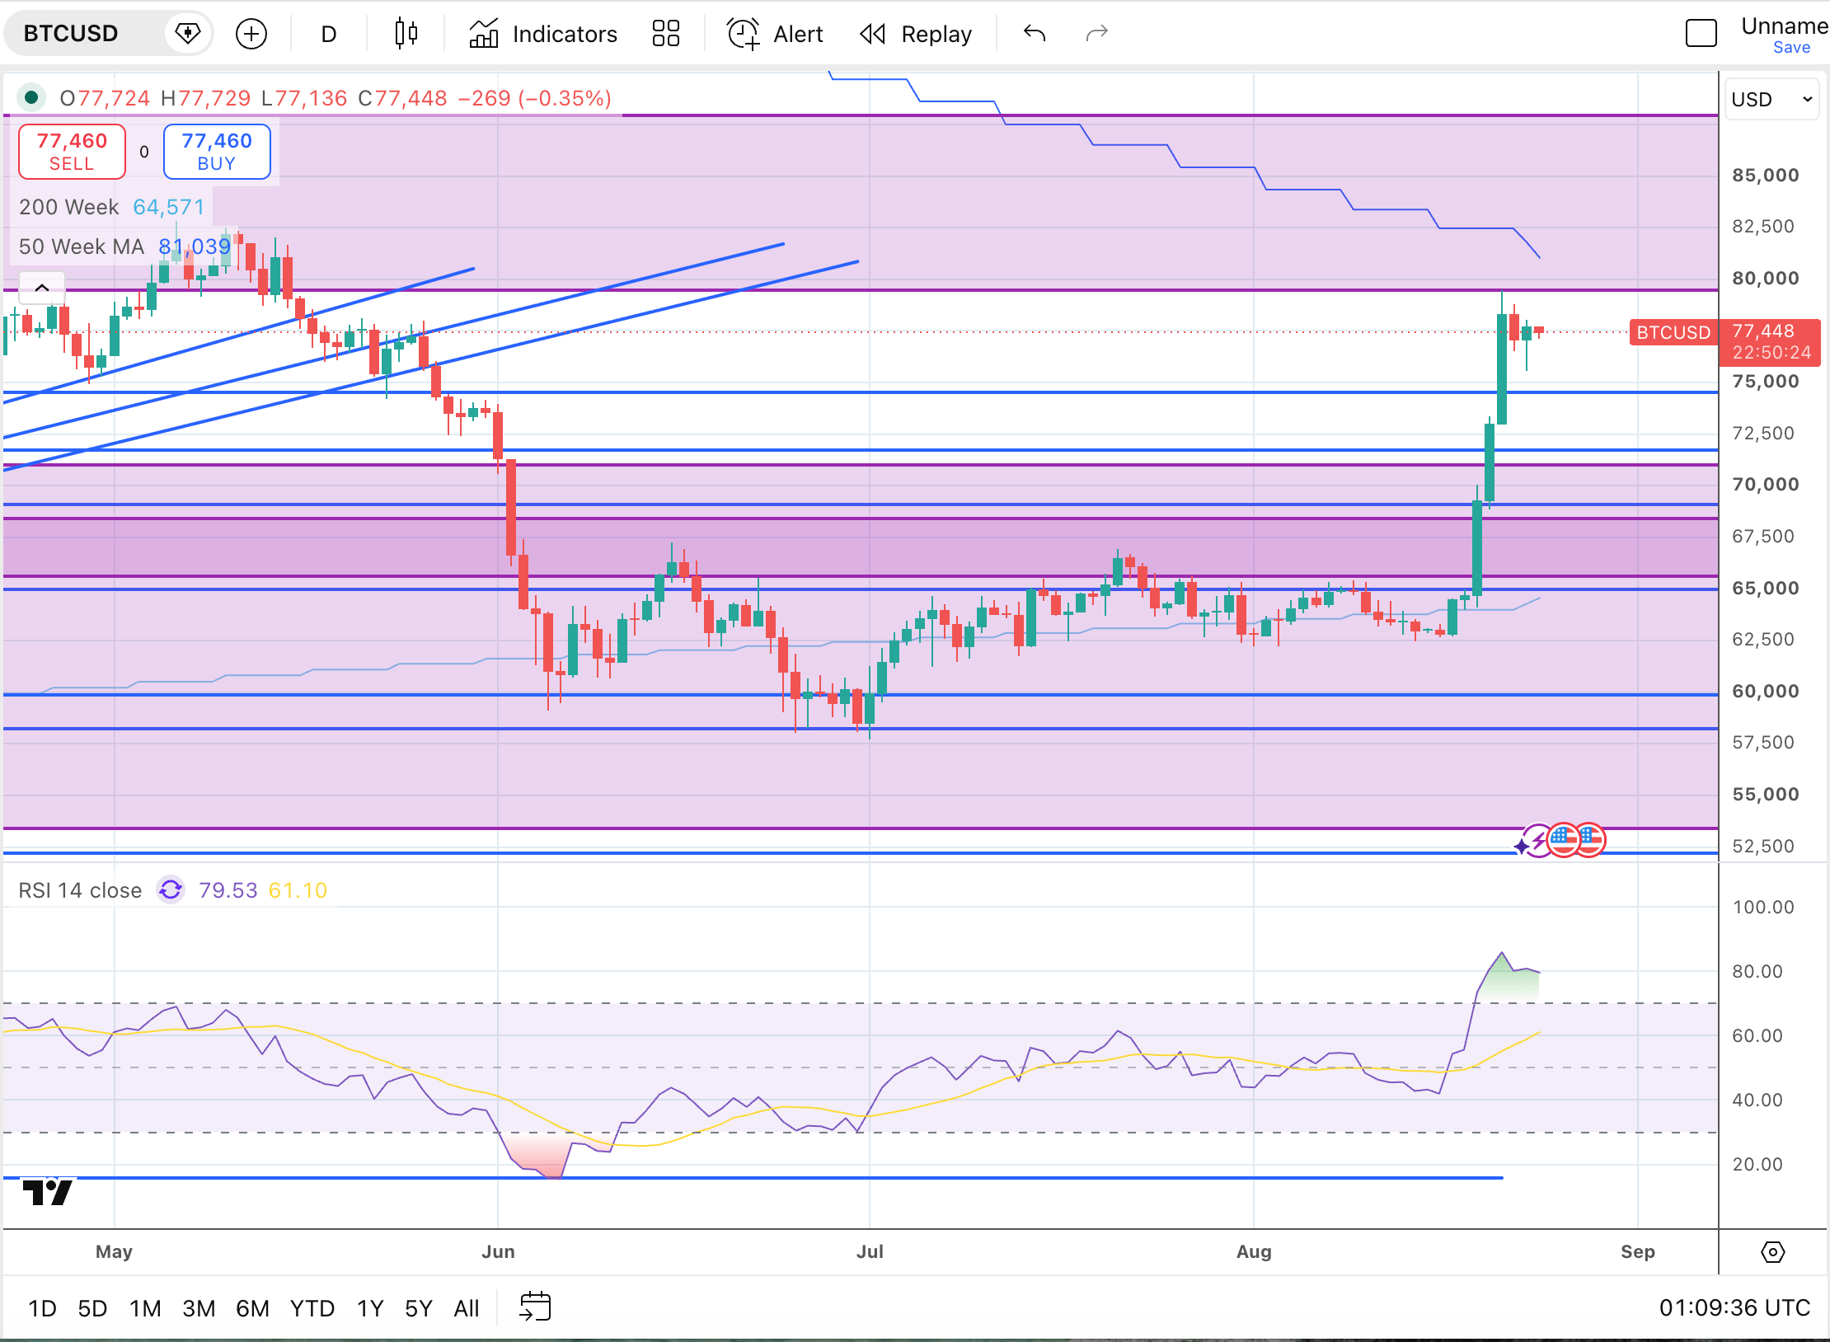Change the candlestick chart style
The height and width of the screenshot is (1342, 1830).
pos(406,34)
